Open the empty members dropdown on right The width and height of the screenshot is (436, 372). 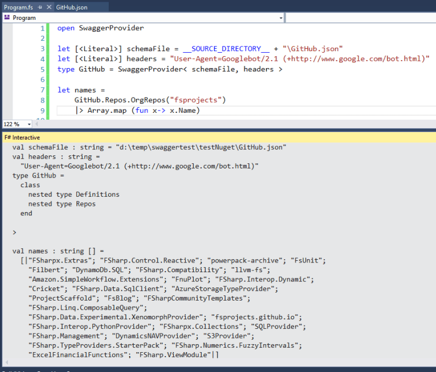point(360,18)
